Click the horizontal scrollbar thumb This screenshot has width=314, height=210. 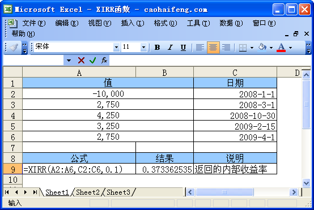(x=224, y=192)
